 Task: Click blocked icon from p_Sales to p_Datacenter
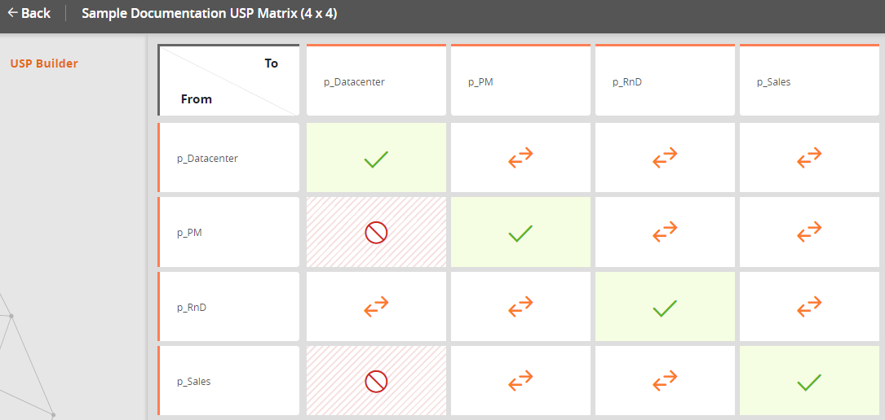point(376,381)
